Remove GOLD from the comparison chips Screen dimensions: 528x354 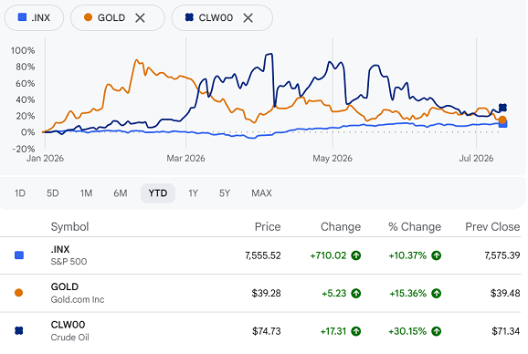[140, 18]
